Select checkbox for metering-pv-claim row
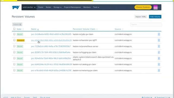This screenshot has height=98, width=174. (x=14, y=70)
